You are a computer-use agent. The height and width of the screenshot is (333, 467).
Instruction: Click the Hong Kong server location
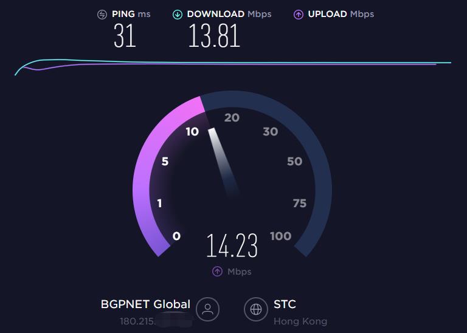300,321
